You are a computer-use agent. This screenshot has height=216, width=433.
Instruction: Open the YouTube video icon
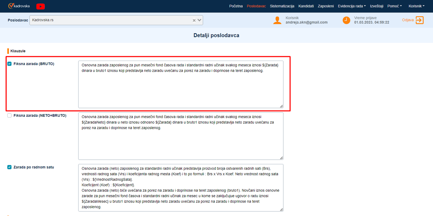[40, 6]
